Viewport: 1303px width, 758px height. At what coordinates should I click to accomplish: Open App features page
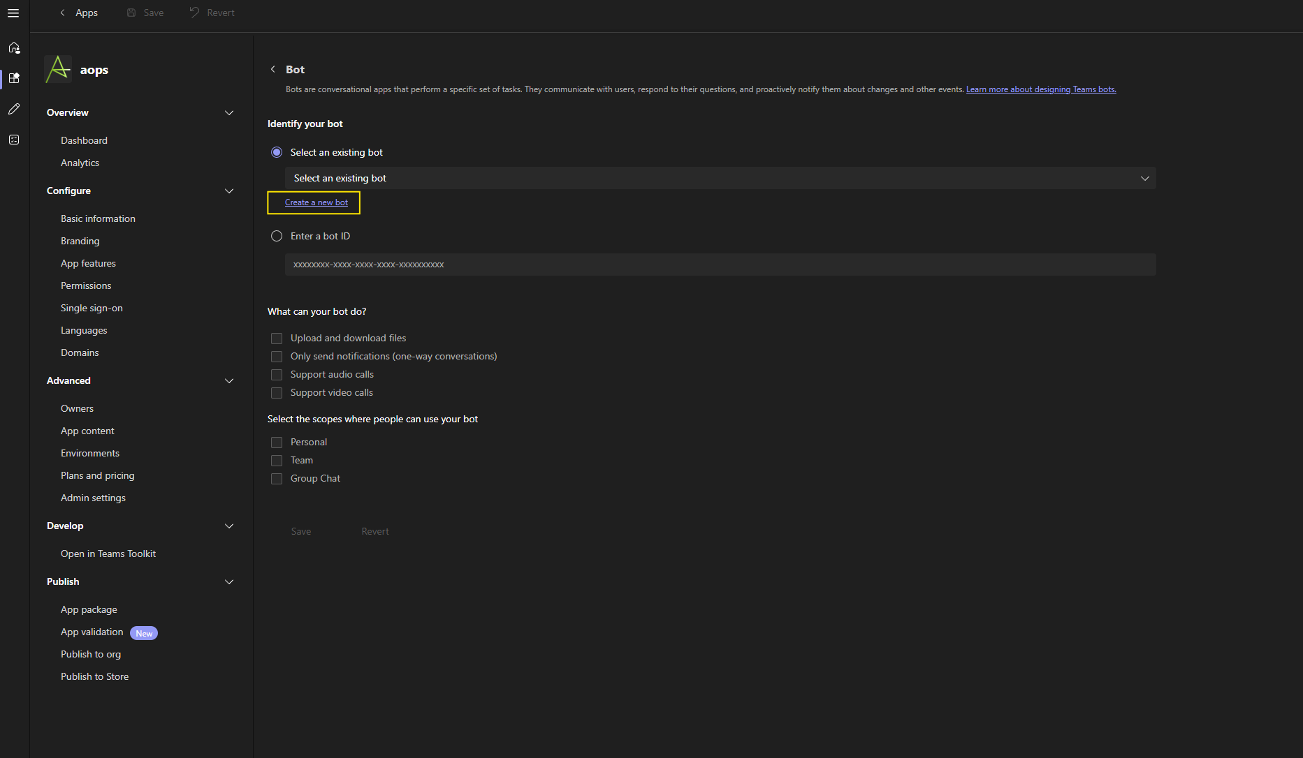tap(88, 263)
